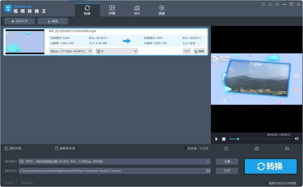Expand the subtitle dropdown showing 无

click(117, 51)
